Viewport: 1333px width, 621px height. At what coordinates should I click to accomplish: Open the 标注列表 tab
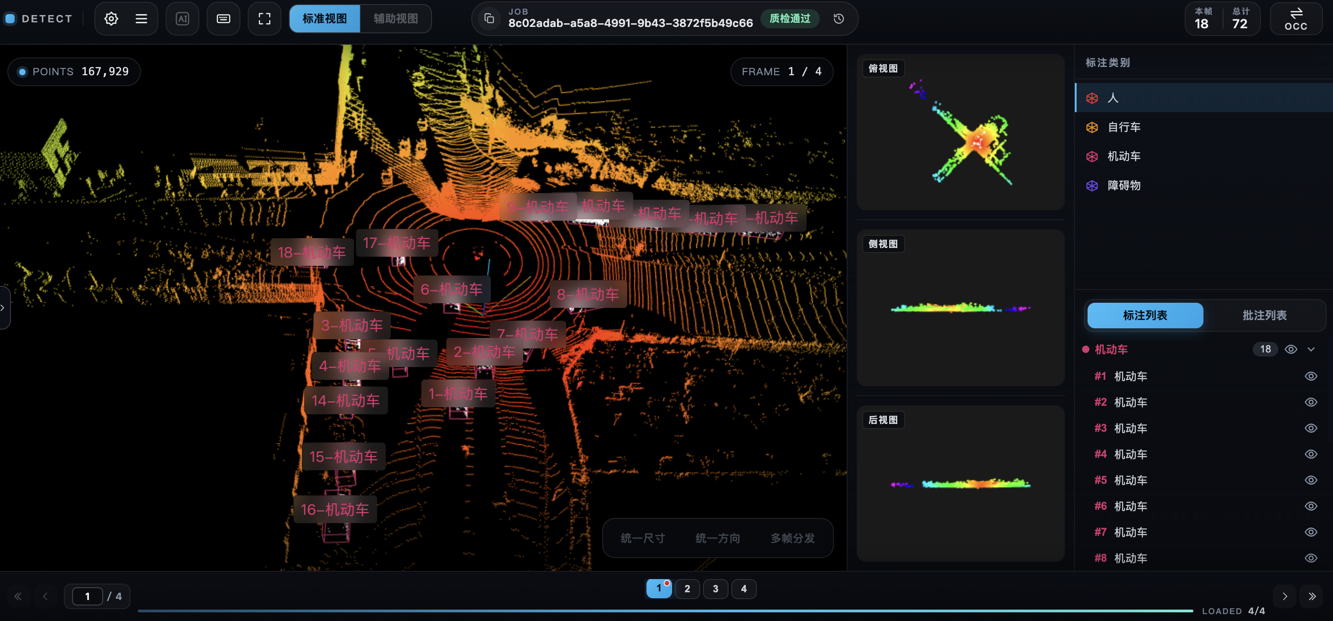click(x=1145, y=315)
